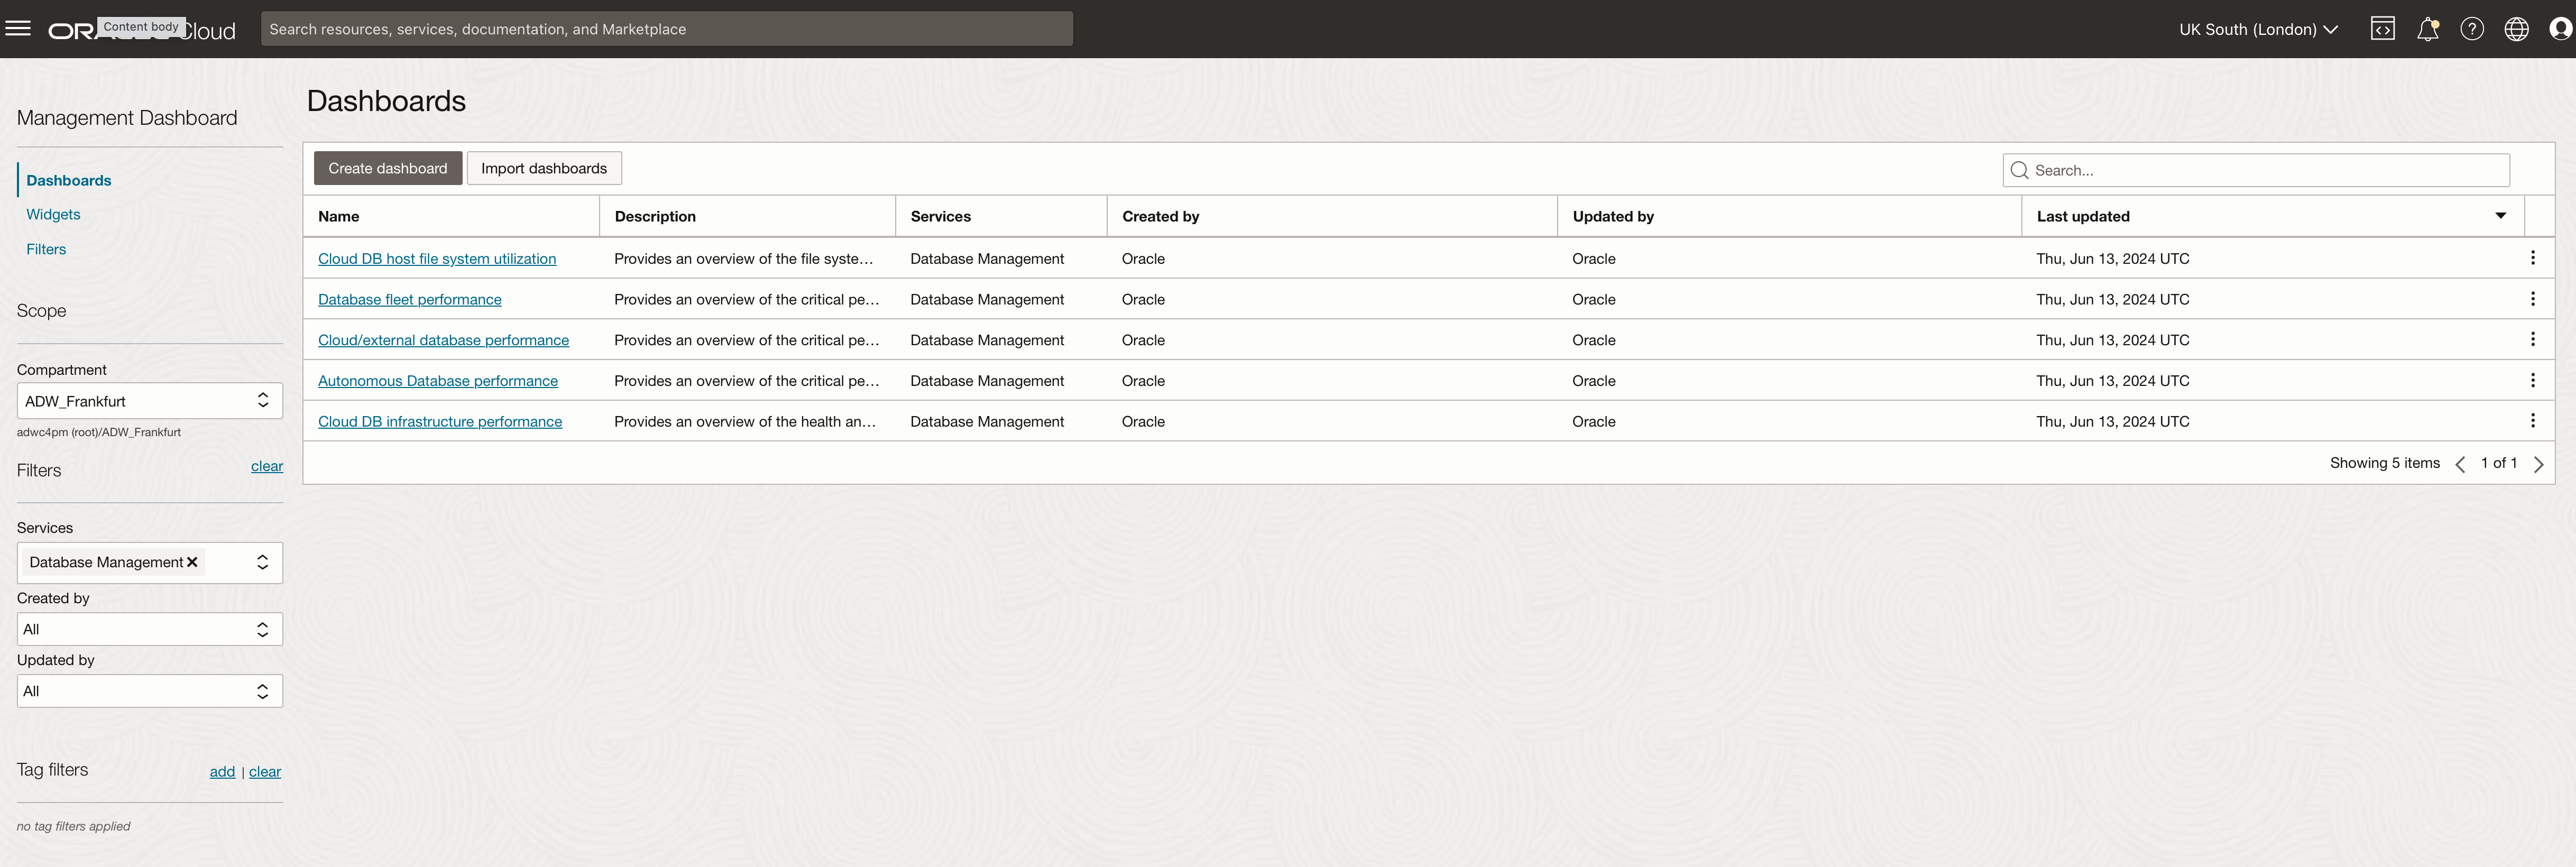The image size is (2576, 867).
Task: Expand the Compartment ADW_Frankfurt dropdown
Action: click(x=150, y=401)
